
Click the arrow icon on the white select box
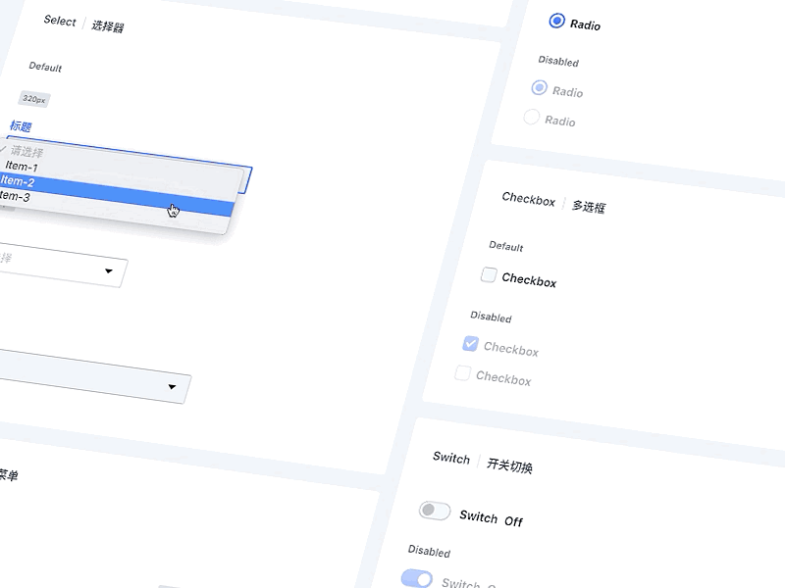108,270
